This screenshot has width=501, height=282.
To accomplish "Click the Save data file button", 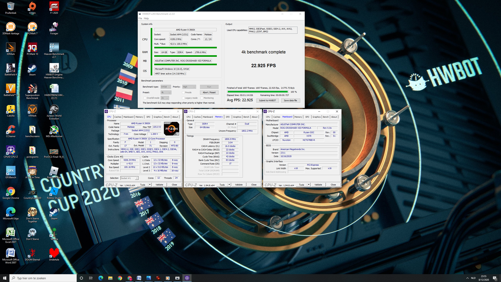I will point(290,100).
